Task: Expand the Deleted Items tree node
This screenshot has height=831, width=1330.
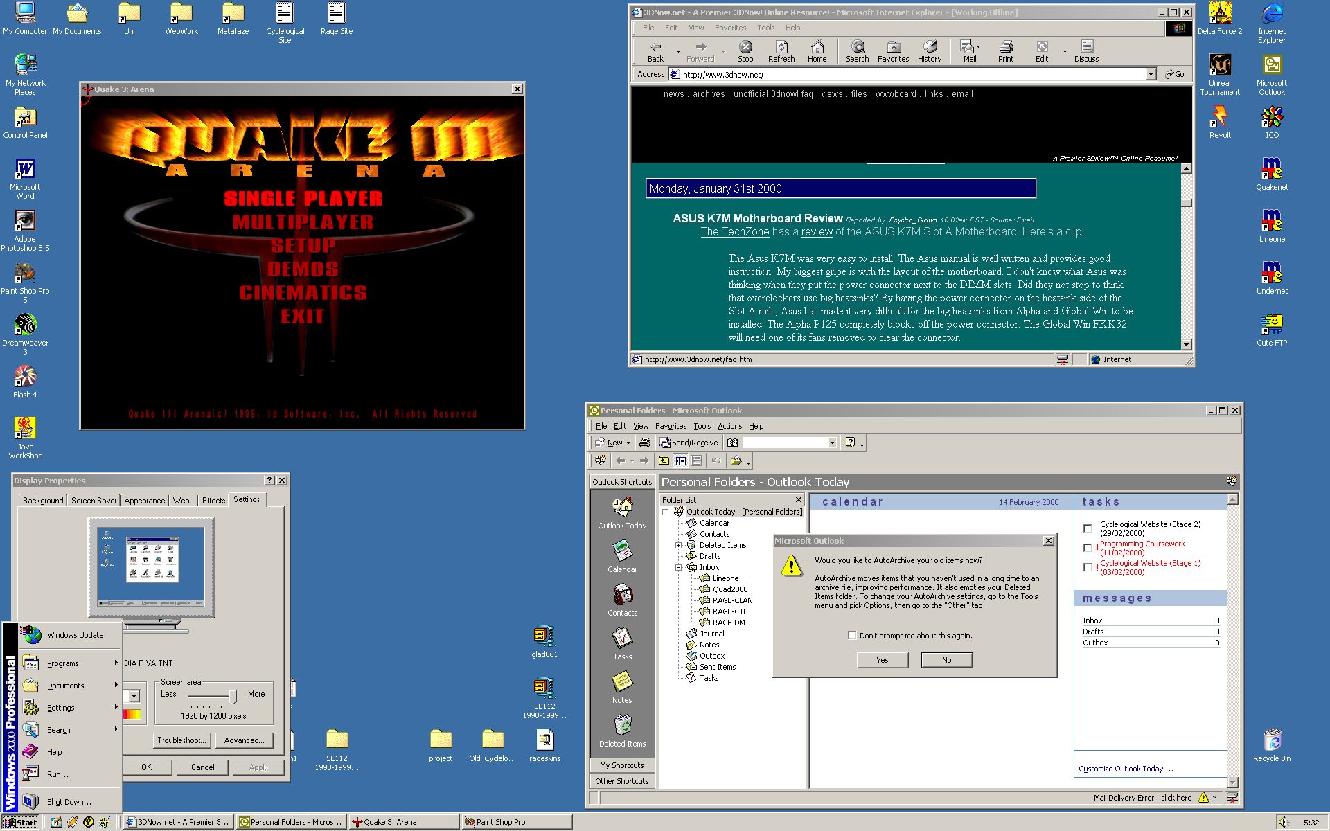Action: click(679, 545)
